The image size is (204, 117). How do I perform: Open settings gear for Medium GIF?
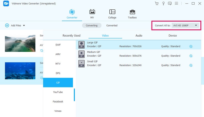click(191, 56)
